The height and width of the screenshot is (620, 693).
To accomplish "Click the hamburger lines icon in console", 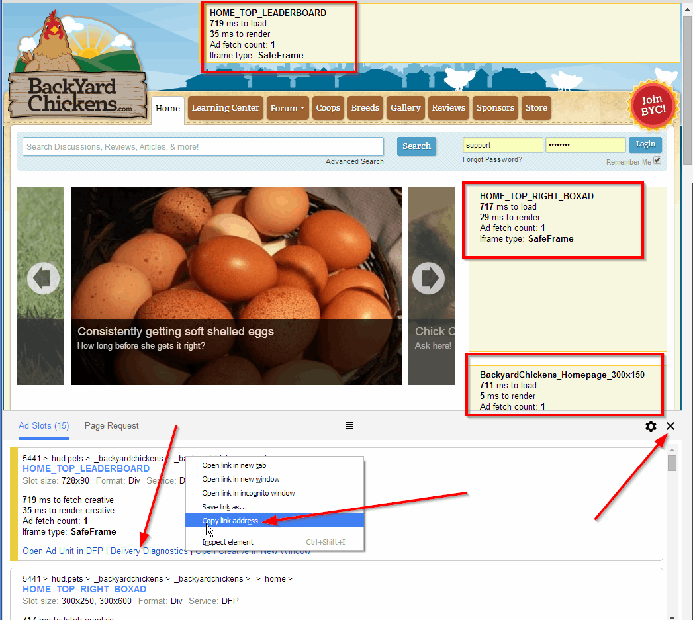I will (349, 426).
